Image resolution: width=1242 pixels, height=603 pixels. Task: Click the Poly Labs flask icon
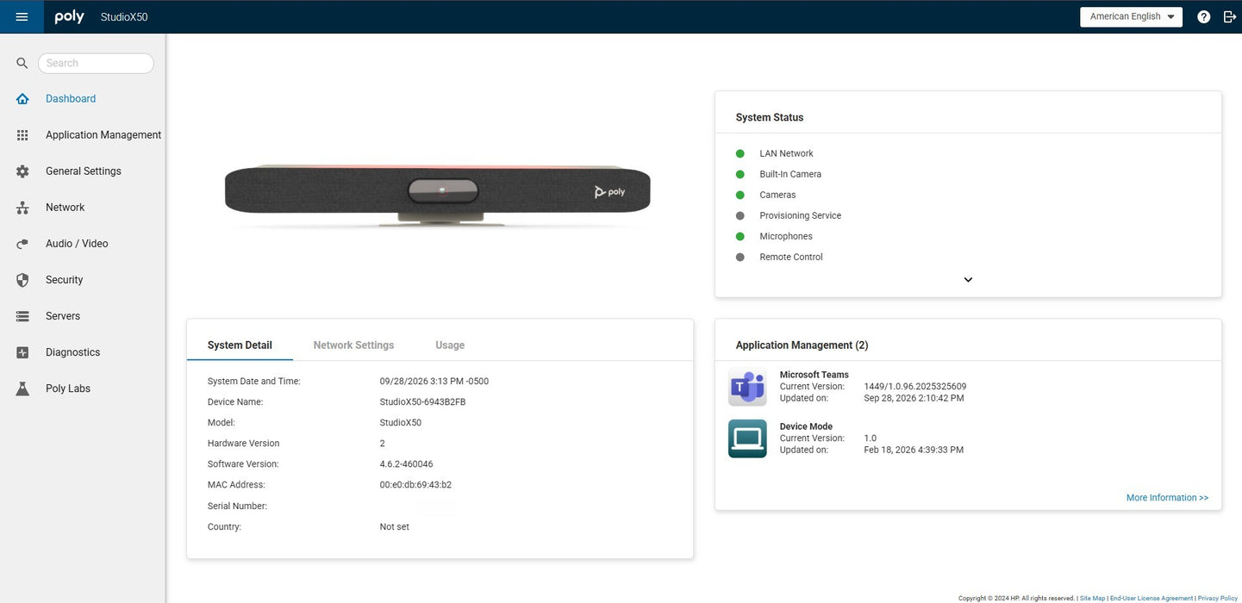[x=22, y=389]
